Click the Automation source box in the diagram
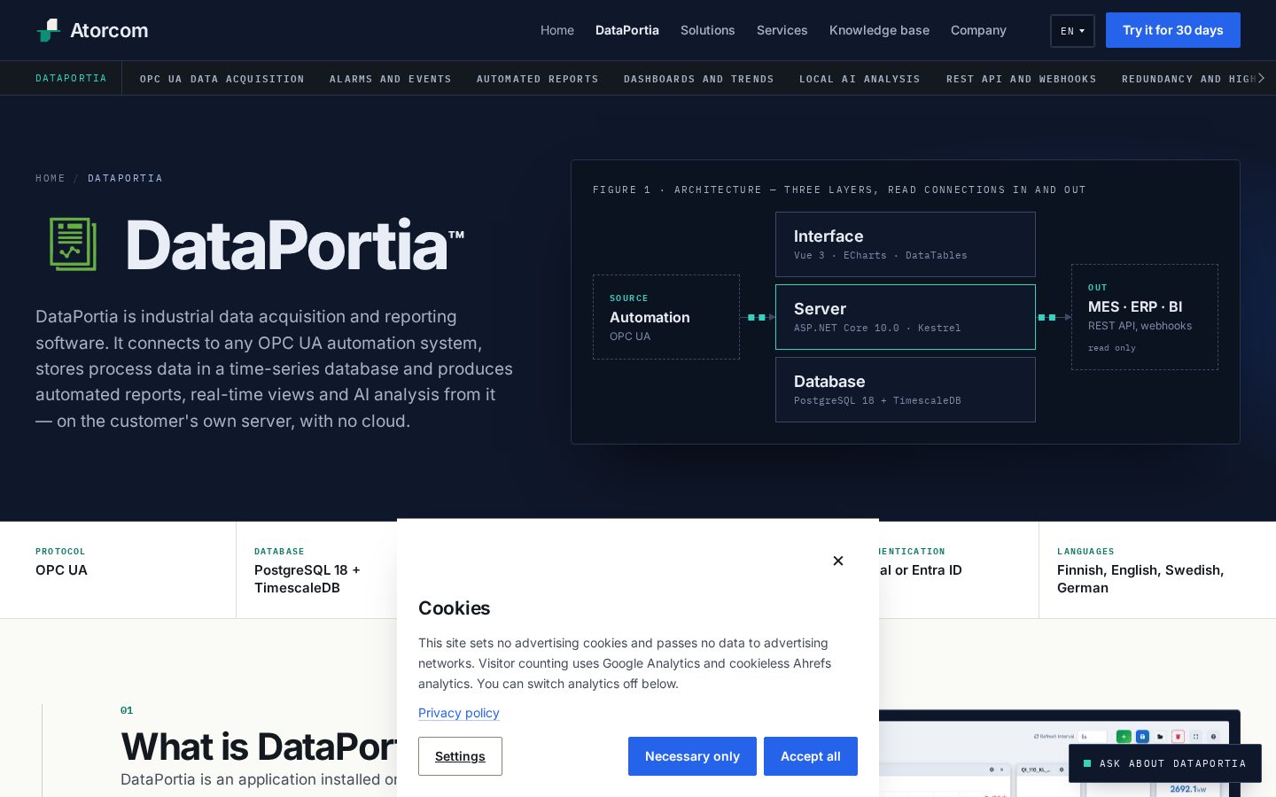Screen dimensions: 1276x797 point(666,317)
